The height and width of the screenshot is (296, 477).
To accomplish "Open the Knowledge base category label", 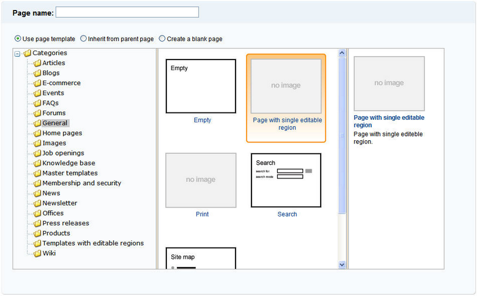I will (x=69, y=164).
